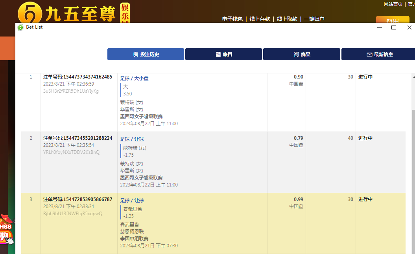The image size is (415, 254).
Task: Open the 投注历史 bet history tab
Action: coord(146,55)
